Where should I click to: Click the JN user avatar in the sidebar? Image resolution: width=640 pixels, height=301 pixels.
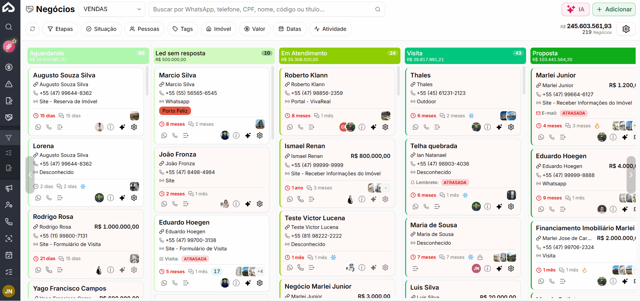click(x=9, y=291)
